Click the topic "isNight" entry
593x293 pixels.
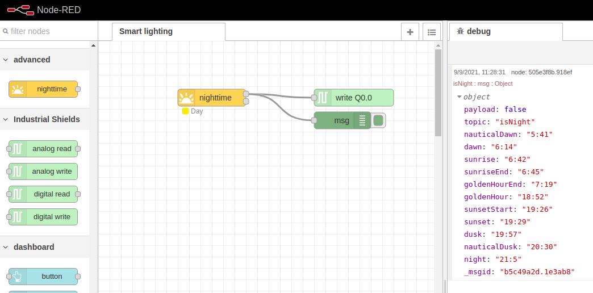click(500, 122)
